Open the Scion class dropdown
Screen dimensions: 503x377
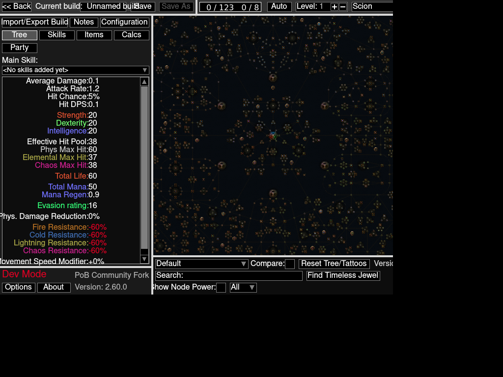click(x=372, y=6)
